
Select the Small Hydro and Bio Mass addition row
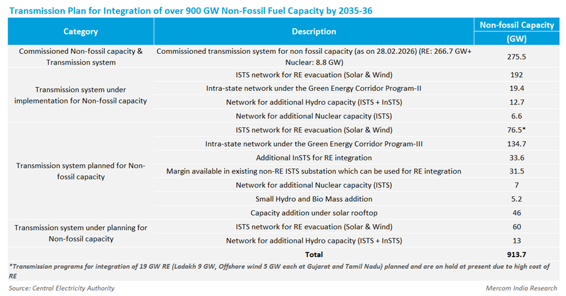[313, 199]
